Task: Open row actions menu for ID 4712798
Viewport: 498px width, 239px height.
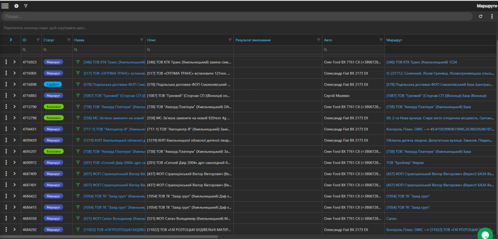Action: [6, 118]
